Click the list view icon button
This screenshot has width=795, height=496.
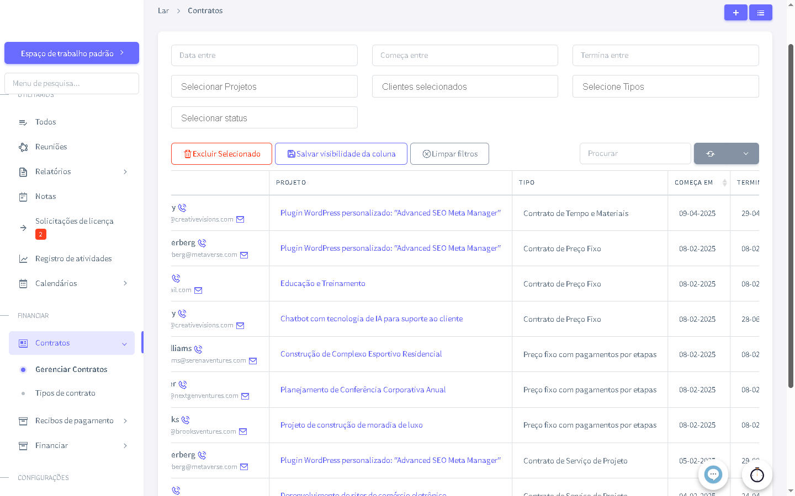click(x=761, y=13)
